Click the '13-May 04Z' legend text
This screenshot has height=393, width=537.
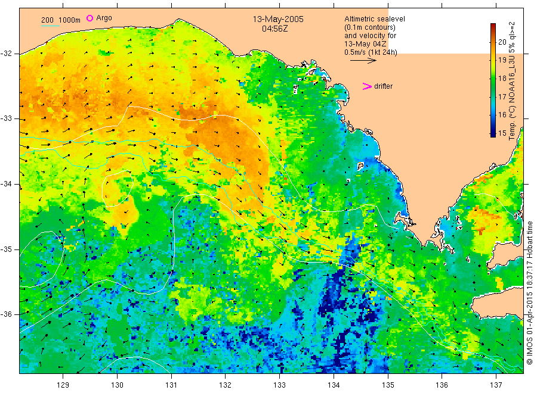365,43
